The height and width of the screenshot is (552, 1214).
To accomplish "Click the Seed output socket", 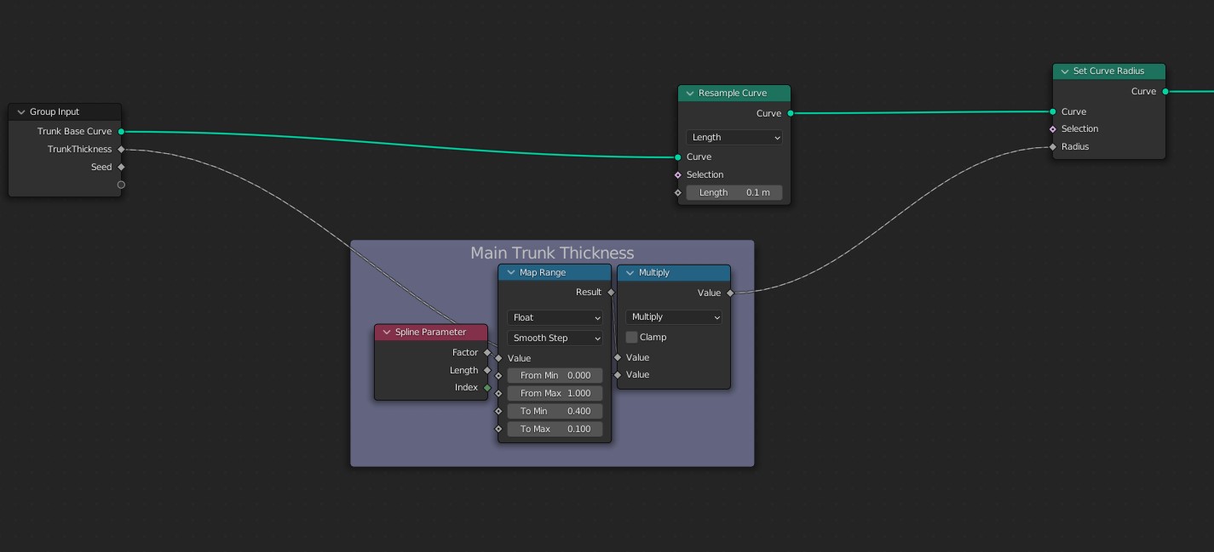I will (121, 168).
